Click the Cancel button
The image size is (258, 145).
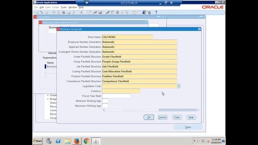tap(162, 117)
